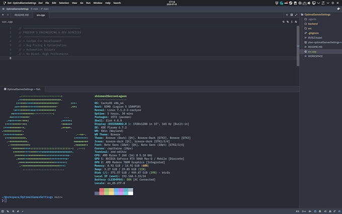Open the Help menu
The width and height of the screenshot is (342, 214).
[108, 3]
